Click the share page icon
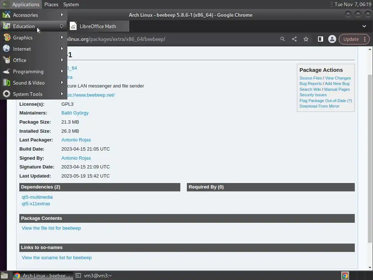This screenshot has height=280, width=373. pos(294,39)
